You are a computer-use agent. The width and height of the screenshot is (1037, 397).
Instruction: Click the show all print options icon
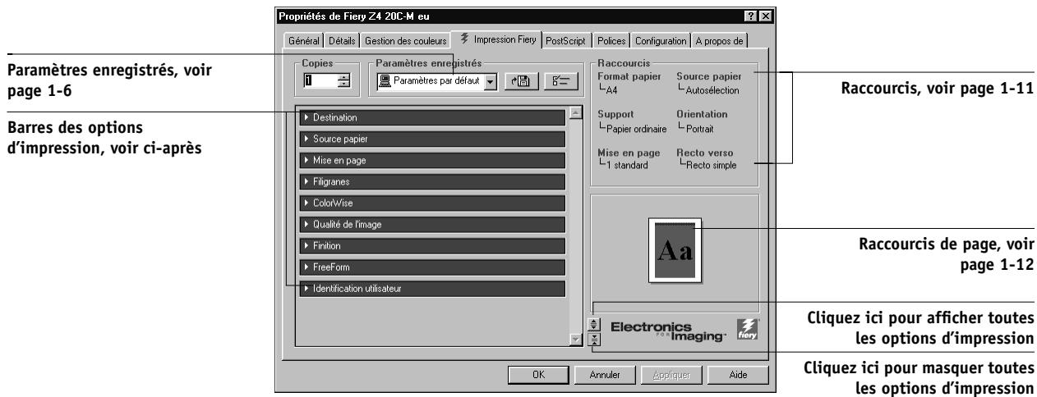595,323
